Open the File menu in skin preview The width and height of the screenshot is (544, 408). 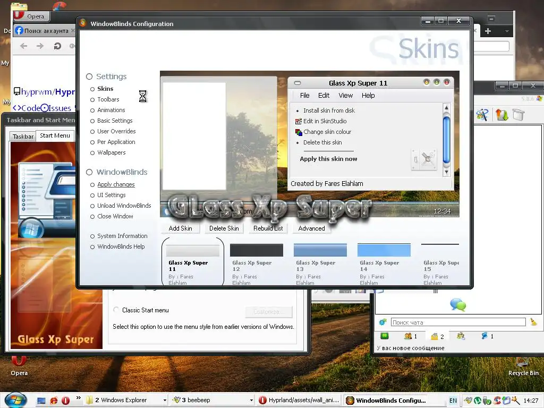coord(304,96)
